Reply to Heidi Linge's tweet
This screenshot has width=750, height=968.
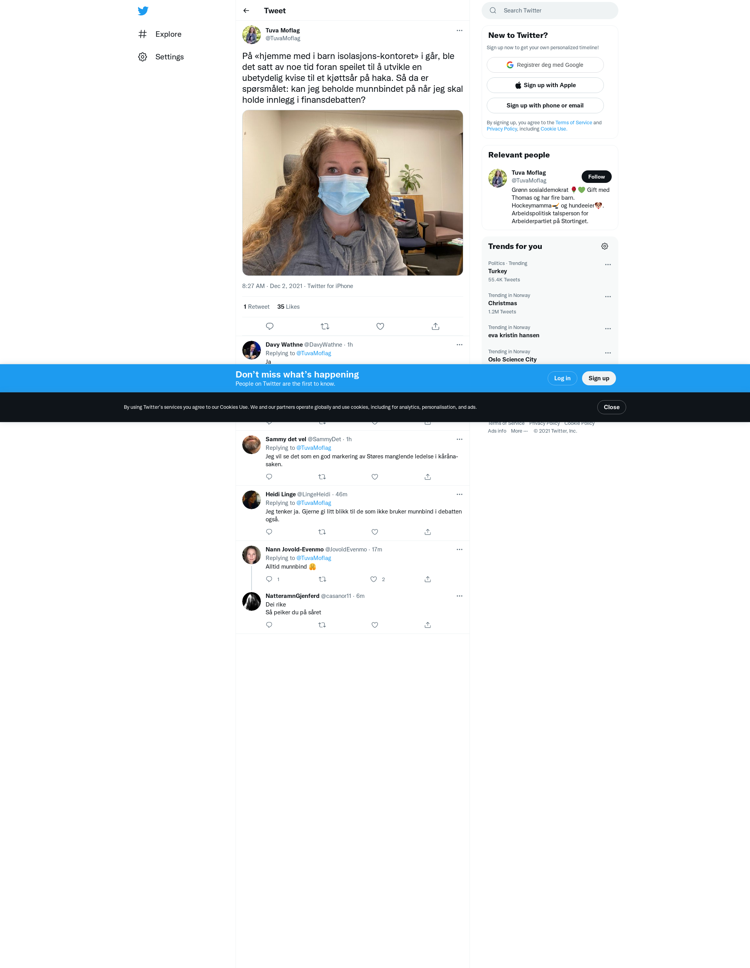269,532
